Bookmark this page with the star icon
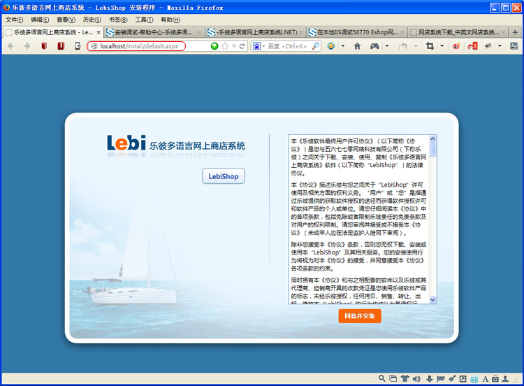The height and width of the screenshot is (386, 524). (225, 46)
